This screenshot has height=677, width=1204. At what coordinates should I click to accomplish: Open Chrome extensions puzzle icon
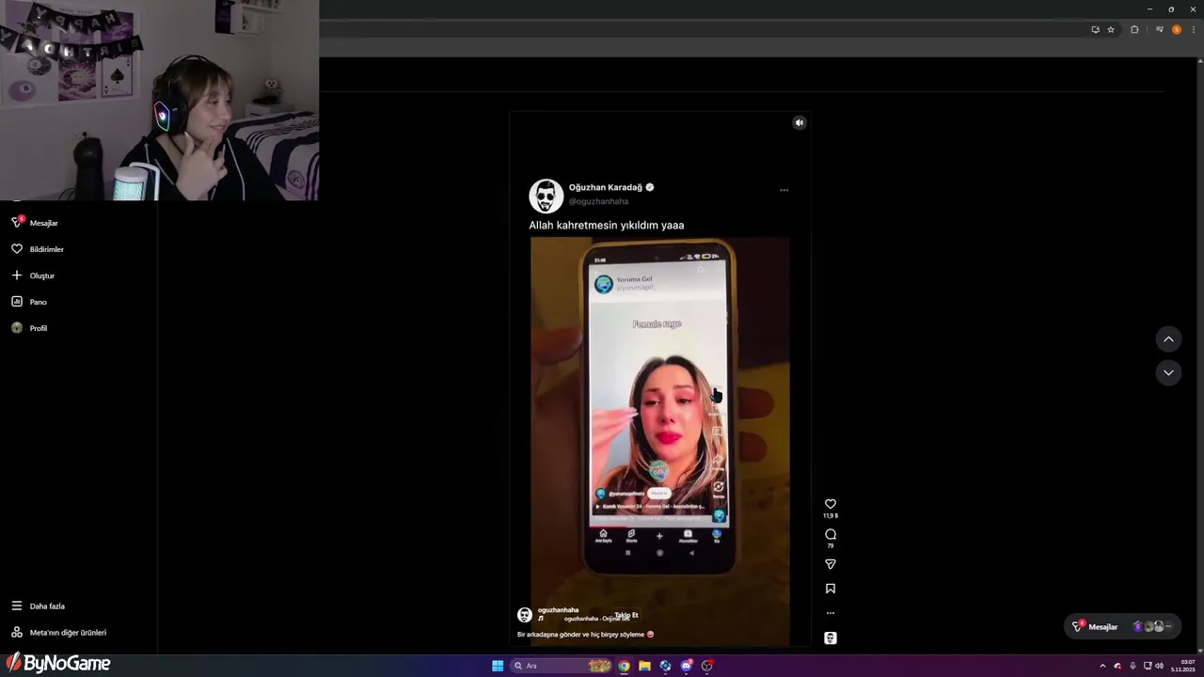pyautogui.click(x=1134, y=30)
